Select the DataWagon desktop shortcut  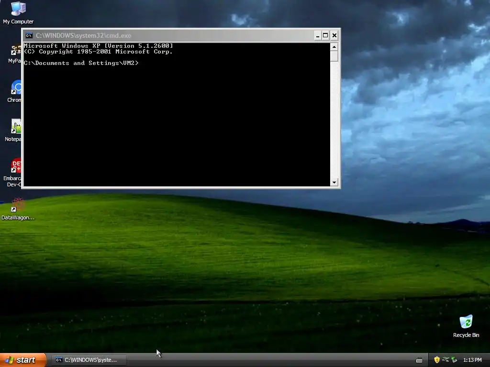click(18, 209)
